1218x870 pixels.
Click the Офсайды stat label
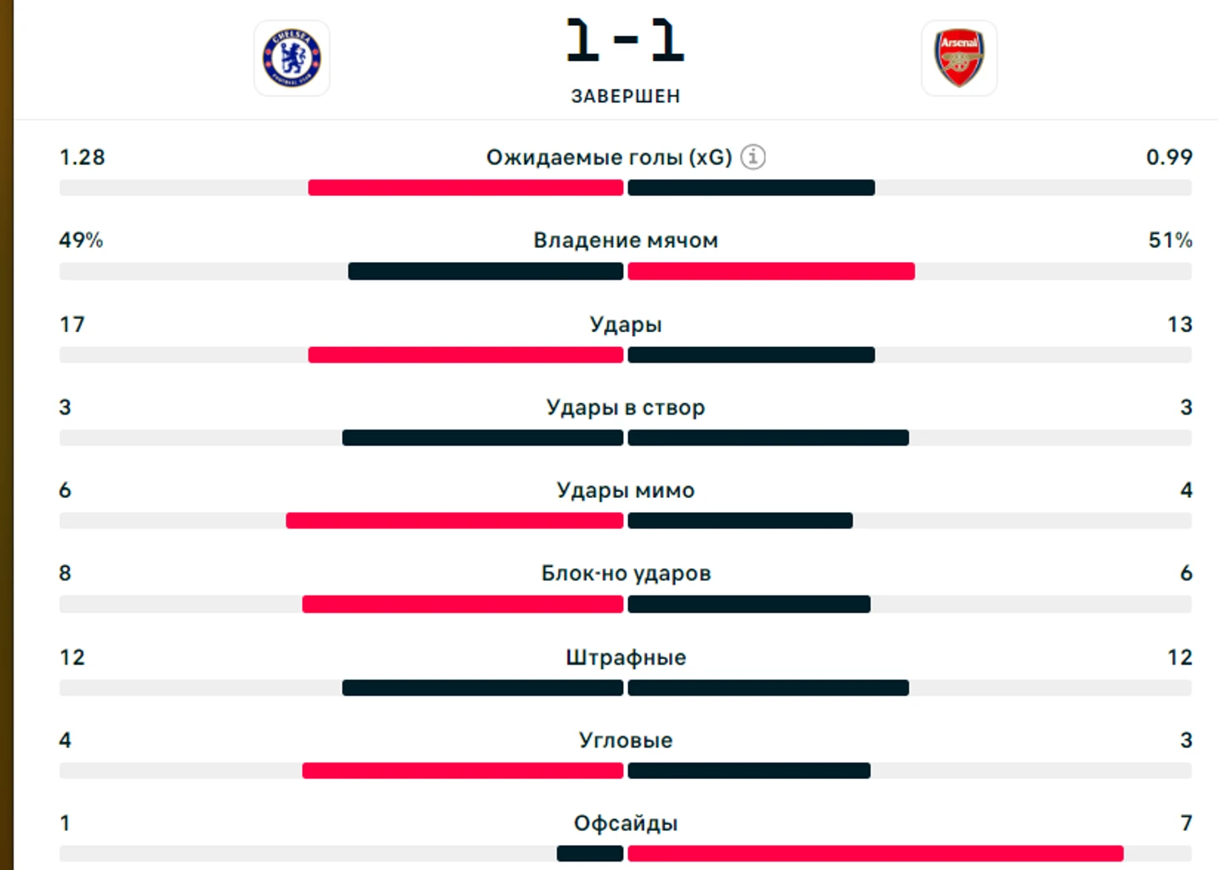tap(626, 823)
